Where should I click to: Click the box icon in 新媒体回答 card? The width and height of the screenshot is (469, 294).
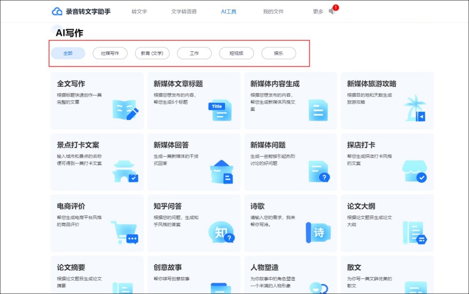[221, 172]
